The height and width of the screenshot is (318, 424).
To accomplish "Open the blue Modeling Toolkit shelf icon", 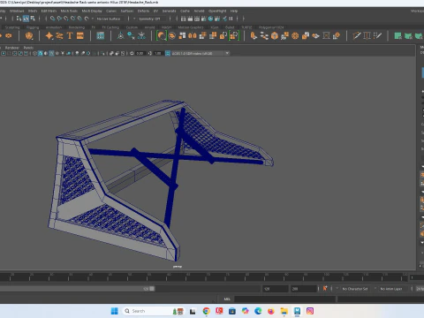I will pyautogui.click(x=101, y=36).
